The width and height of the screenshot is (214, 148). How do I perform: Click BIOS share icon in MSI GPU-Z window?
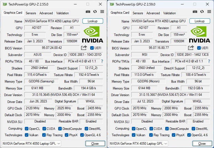[191, 48]
